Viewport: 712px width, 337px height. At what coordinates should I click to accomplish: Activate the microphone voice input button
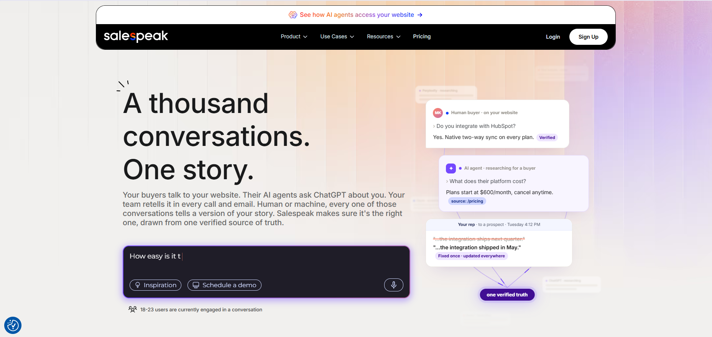pyautogui.click(x=393, y=285)
